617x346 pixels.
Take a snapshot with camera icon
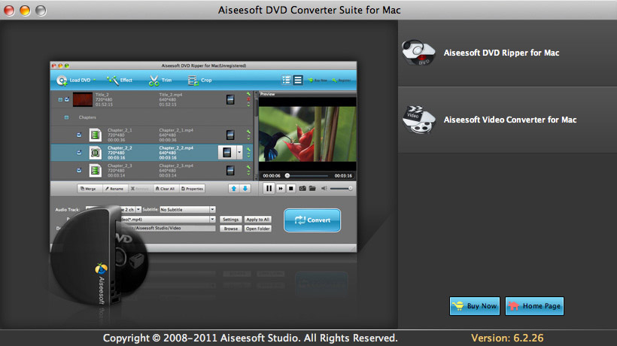click(x=301, y=188)
